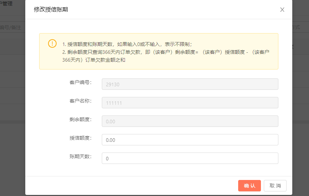
Task: Click notice line 2 about 剩余额度只查询366天内
Action: (x=166, y=56)
